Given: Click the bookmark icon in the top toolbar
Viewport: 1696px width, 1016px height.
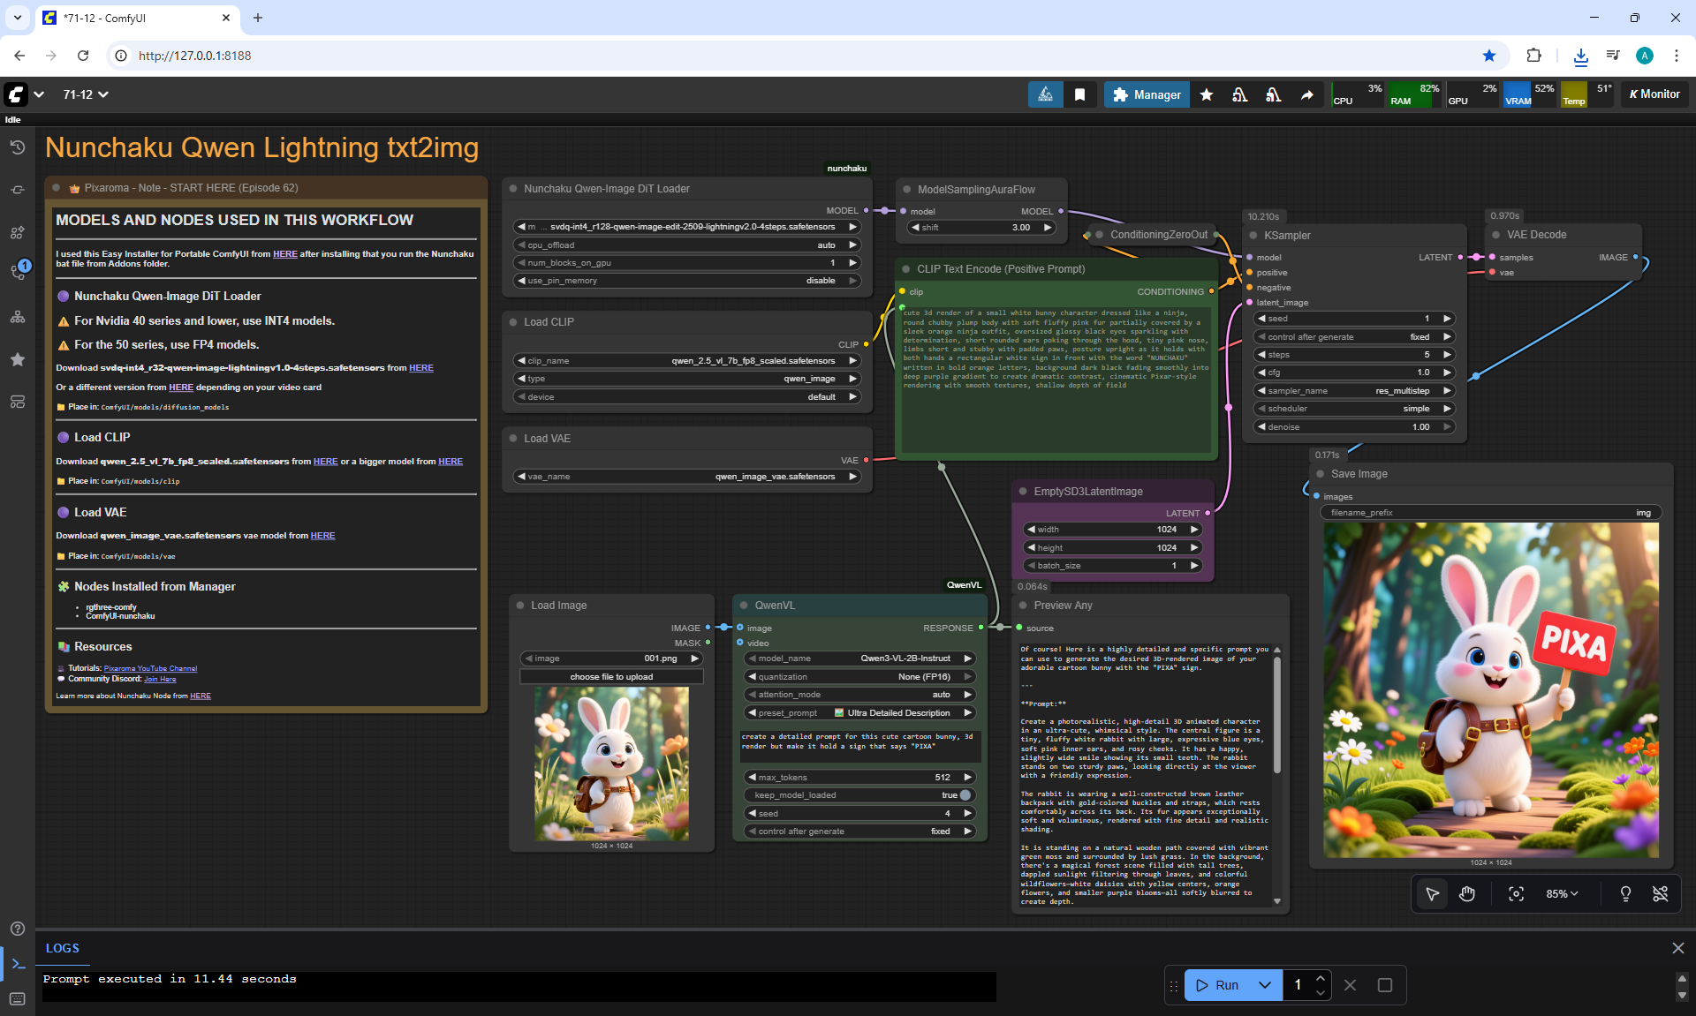Looking at the screenshot, I should (1079, 94).
